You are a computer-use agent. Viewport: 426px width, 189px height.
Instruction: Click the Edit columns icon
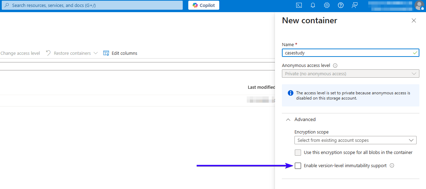106,53
